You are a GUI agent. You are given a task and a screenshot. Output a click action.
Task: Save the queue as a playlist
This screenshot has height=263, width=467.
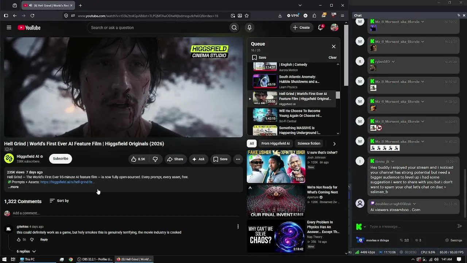point(259,57)
